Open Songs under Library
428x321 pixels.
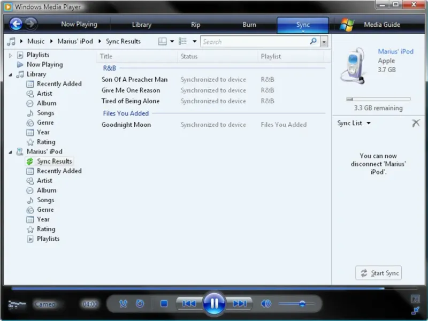tap(41, 113)
